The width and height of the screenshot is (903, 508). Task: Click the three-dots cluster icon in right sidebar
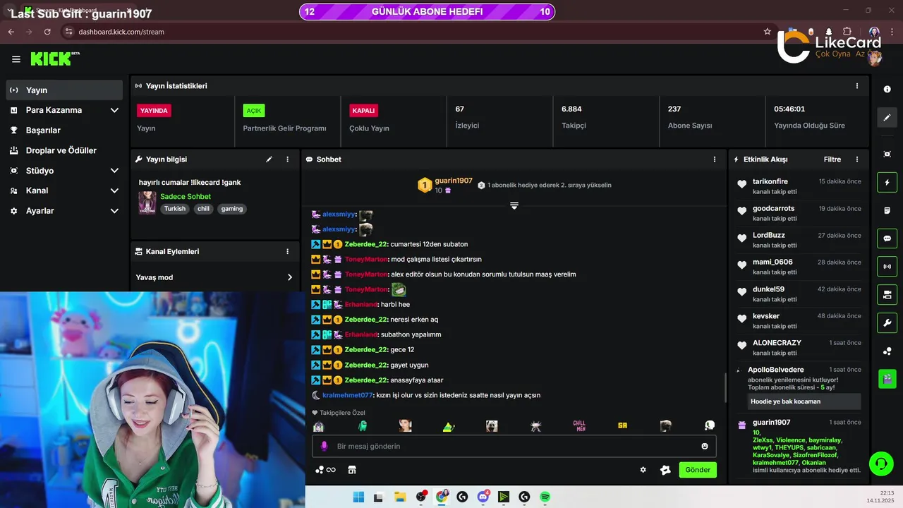point(887,351)
